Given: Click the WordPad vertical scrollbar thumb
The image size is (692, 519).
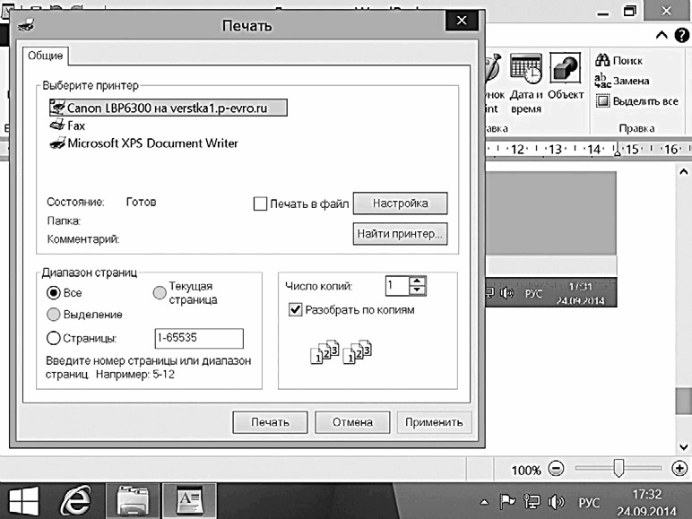Looking at the screenshot, I should point(684,401).
